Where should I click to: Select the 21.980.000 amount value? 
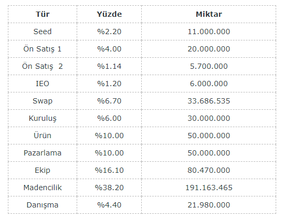point(209,205)
